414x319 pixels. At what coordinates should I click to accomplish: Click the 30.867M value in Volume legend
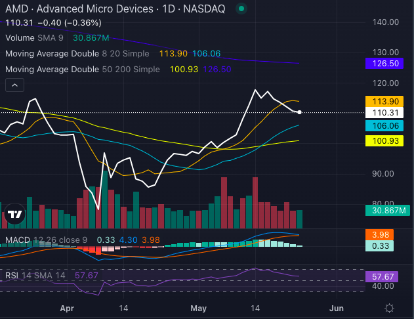91,38
